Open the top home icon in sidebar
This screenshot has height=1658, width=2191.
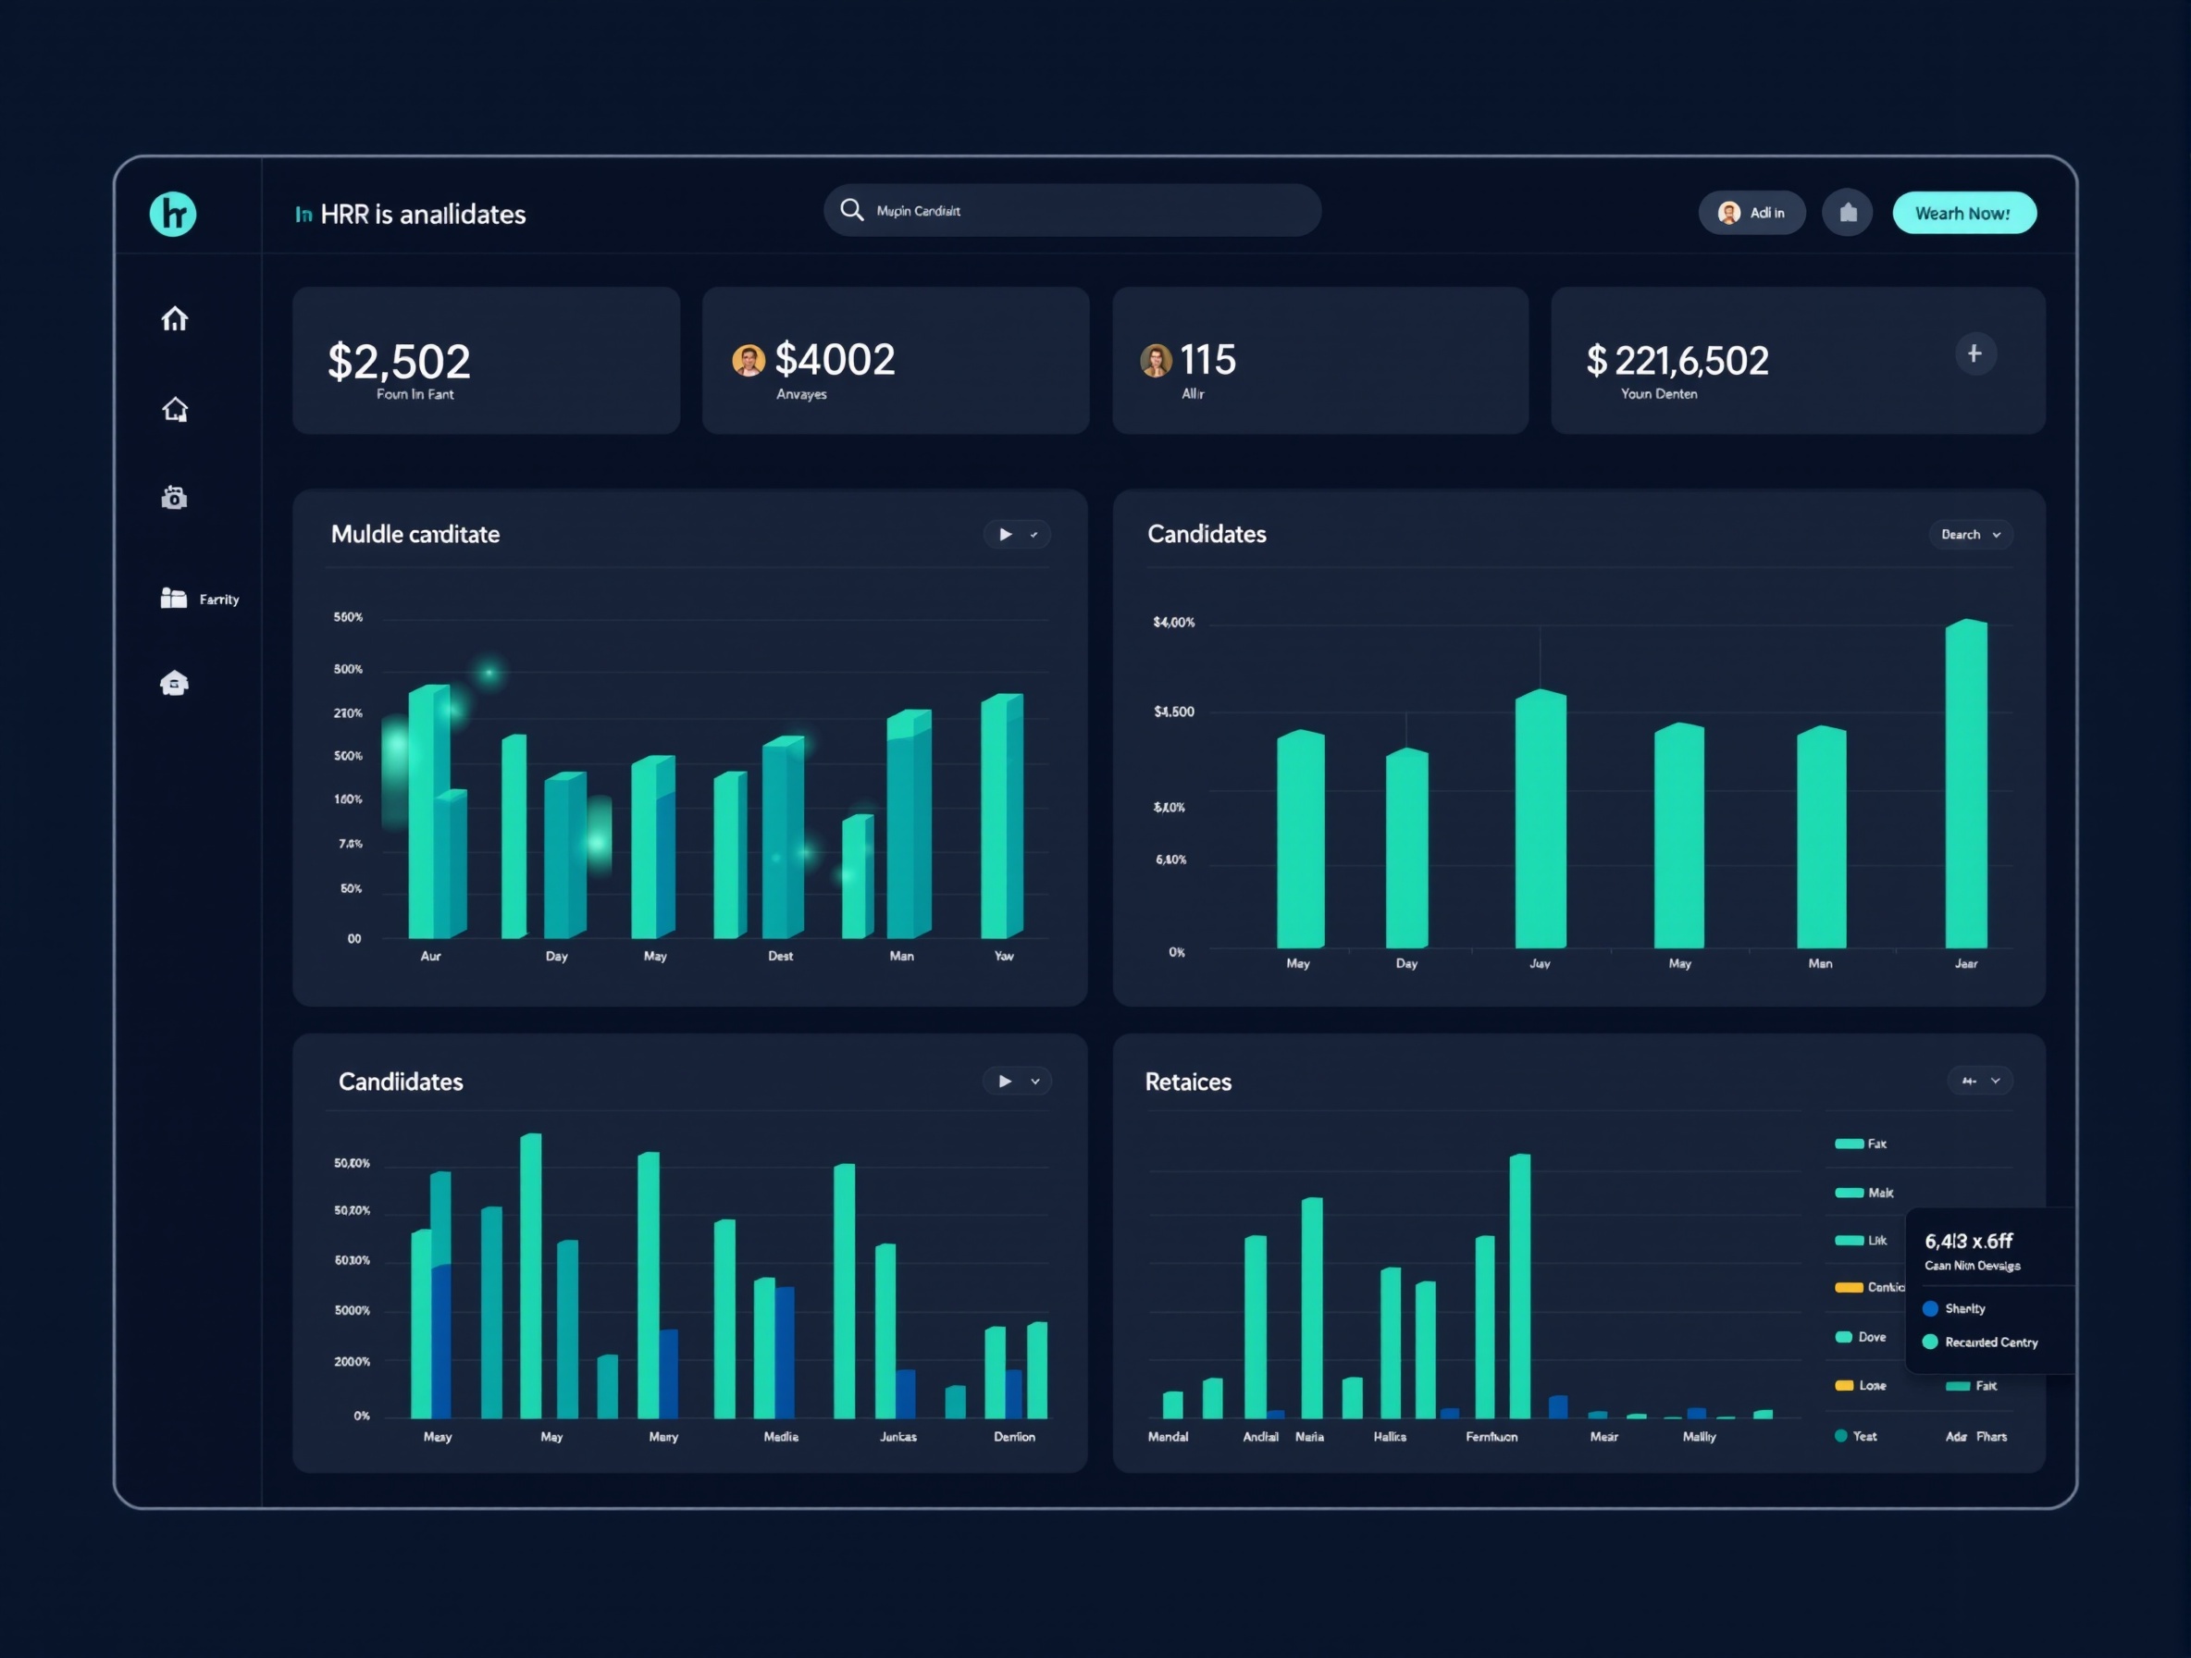(174, 319)
